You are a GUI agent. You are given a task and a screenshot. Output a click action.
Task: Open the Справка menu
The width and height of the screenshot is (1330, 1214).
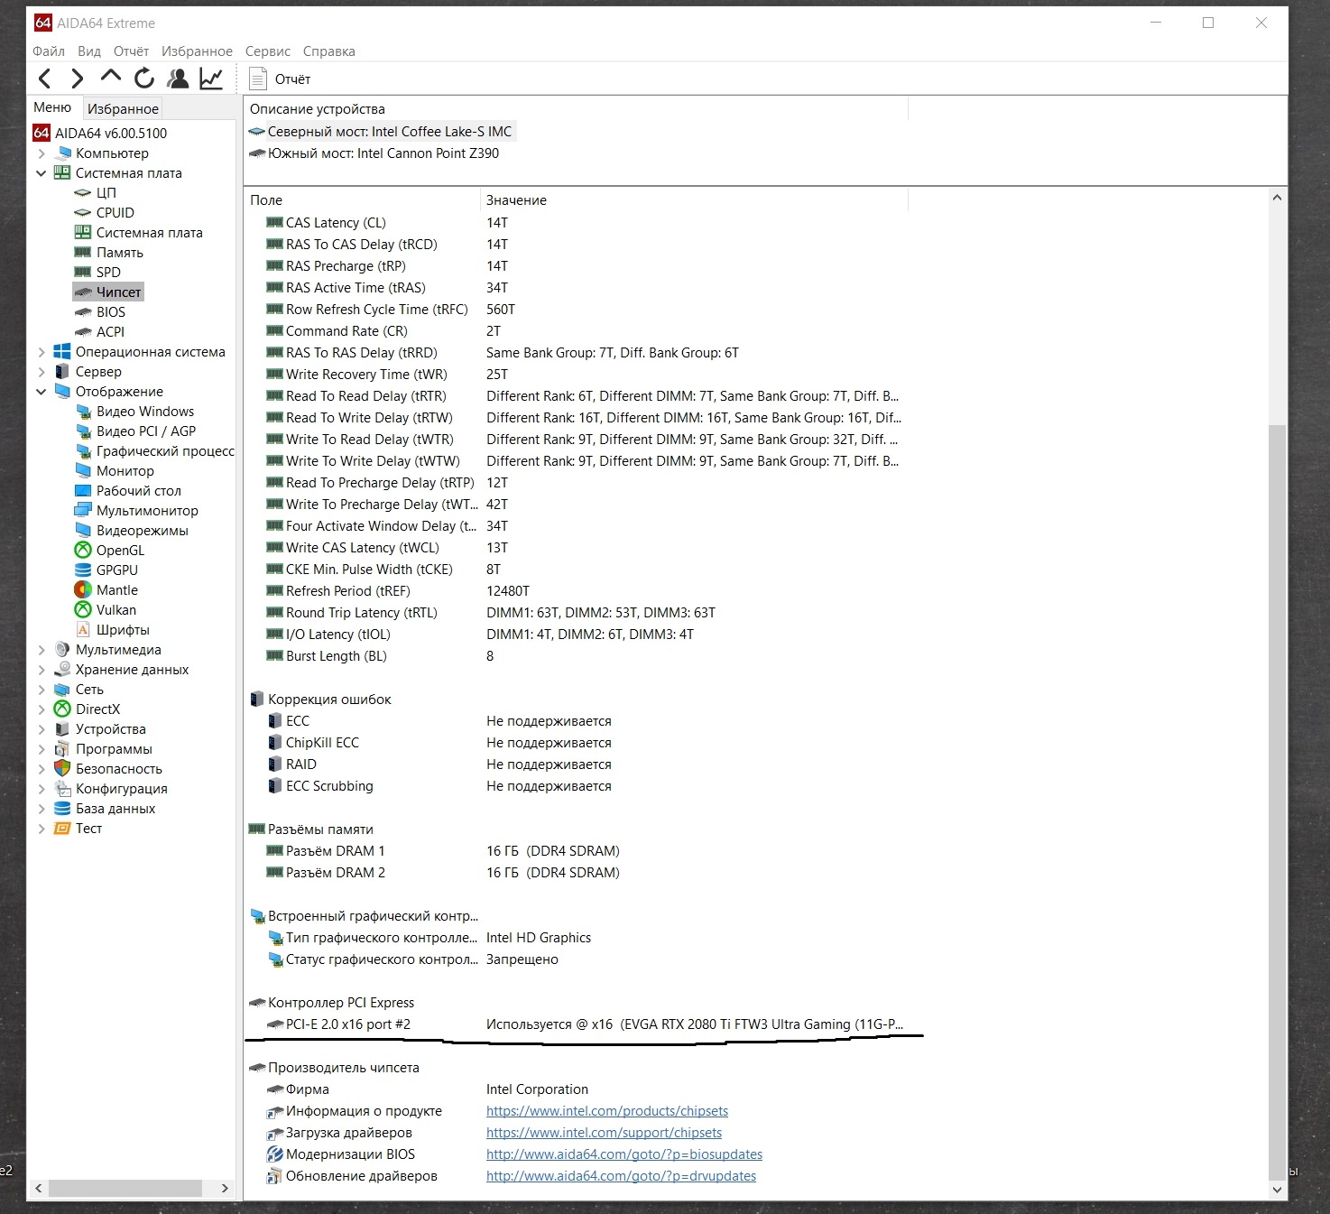[328, 51]
